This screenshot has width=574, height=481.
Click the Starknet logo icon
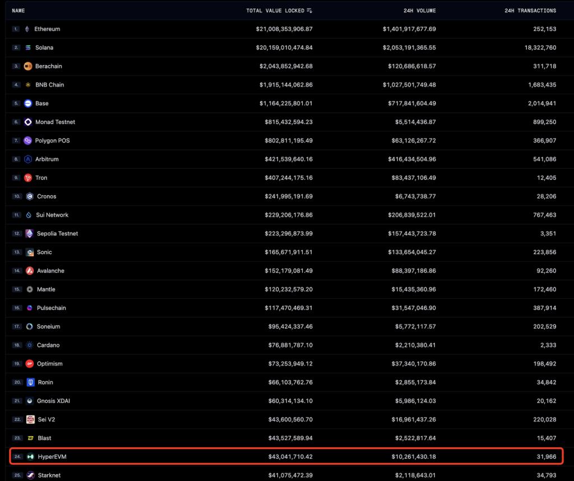click(x=31, y=475)
